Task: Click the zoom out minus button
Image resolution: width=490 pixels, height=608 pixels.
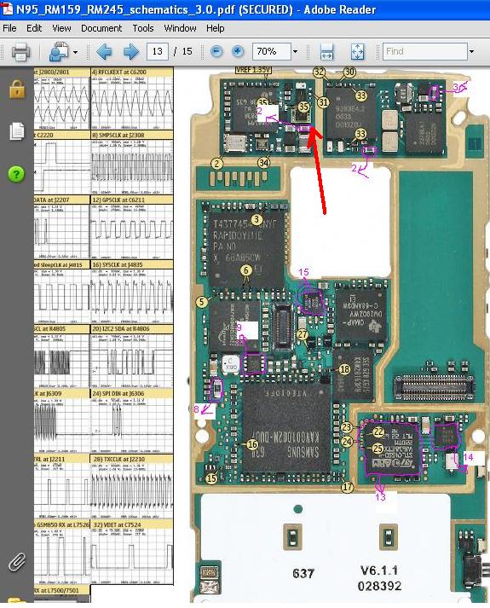Action: (216, 51)
